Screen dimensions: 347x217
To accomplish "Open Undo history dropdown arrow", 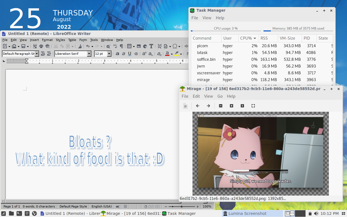I will (x=92, y=47).
